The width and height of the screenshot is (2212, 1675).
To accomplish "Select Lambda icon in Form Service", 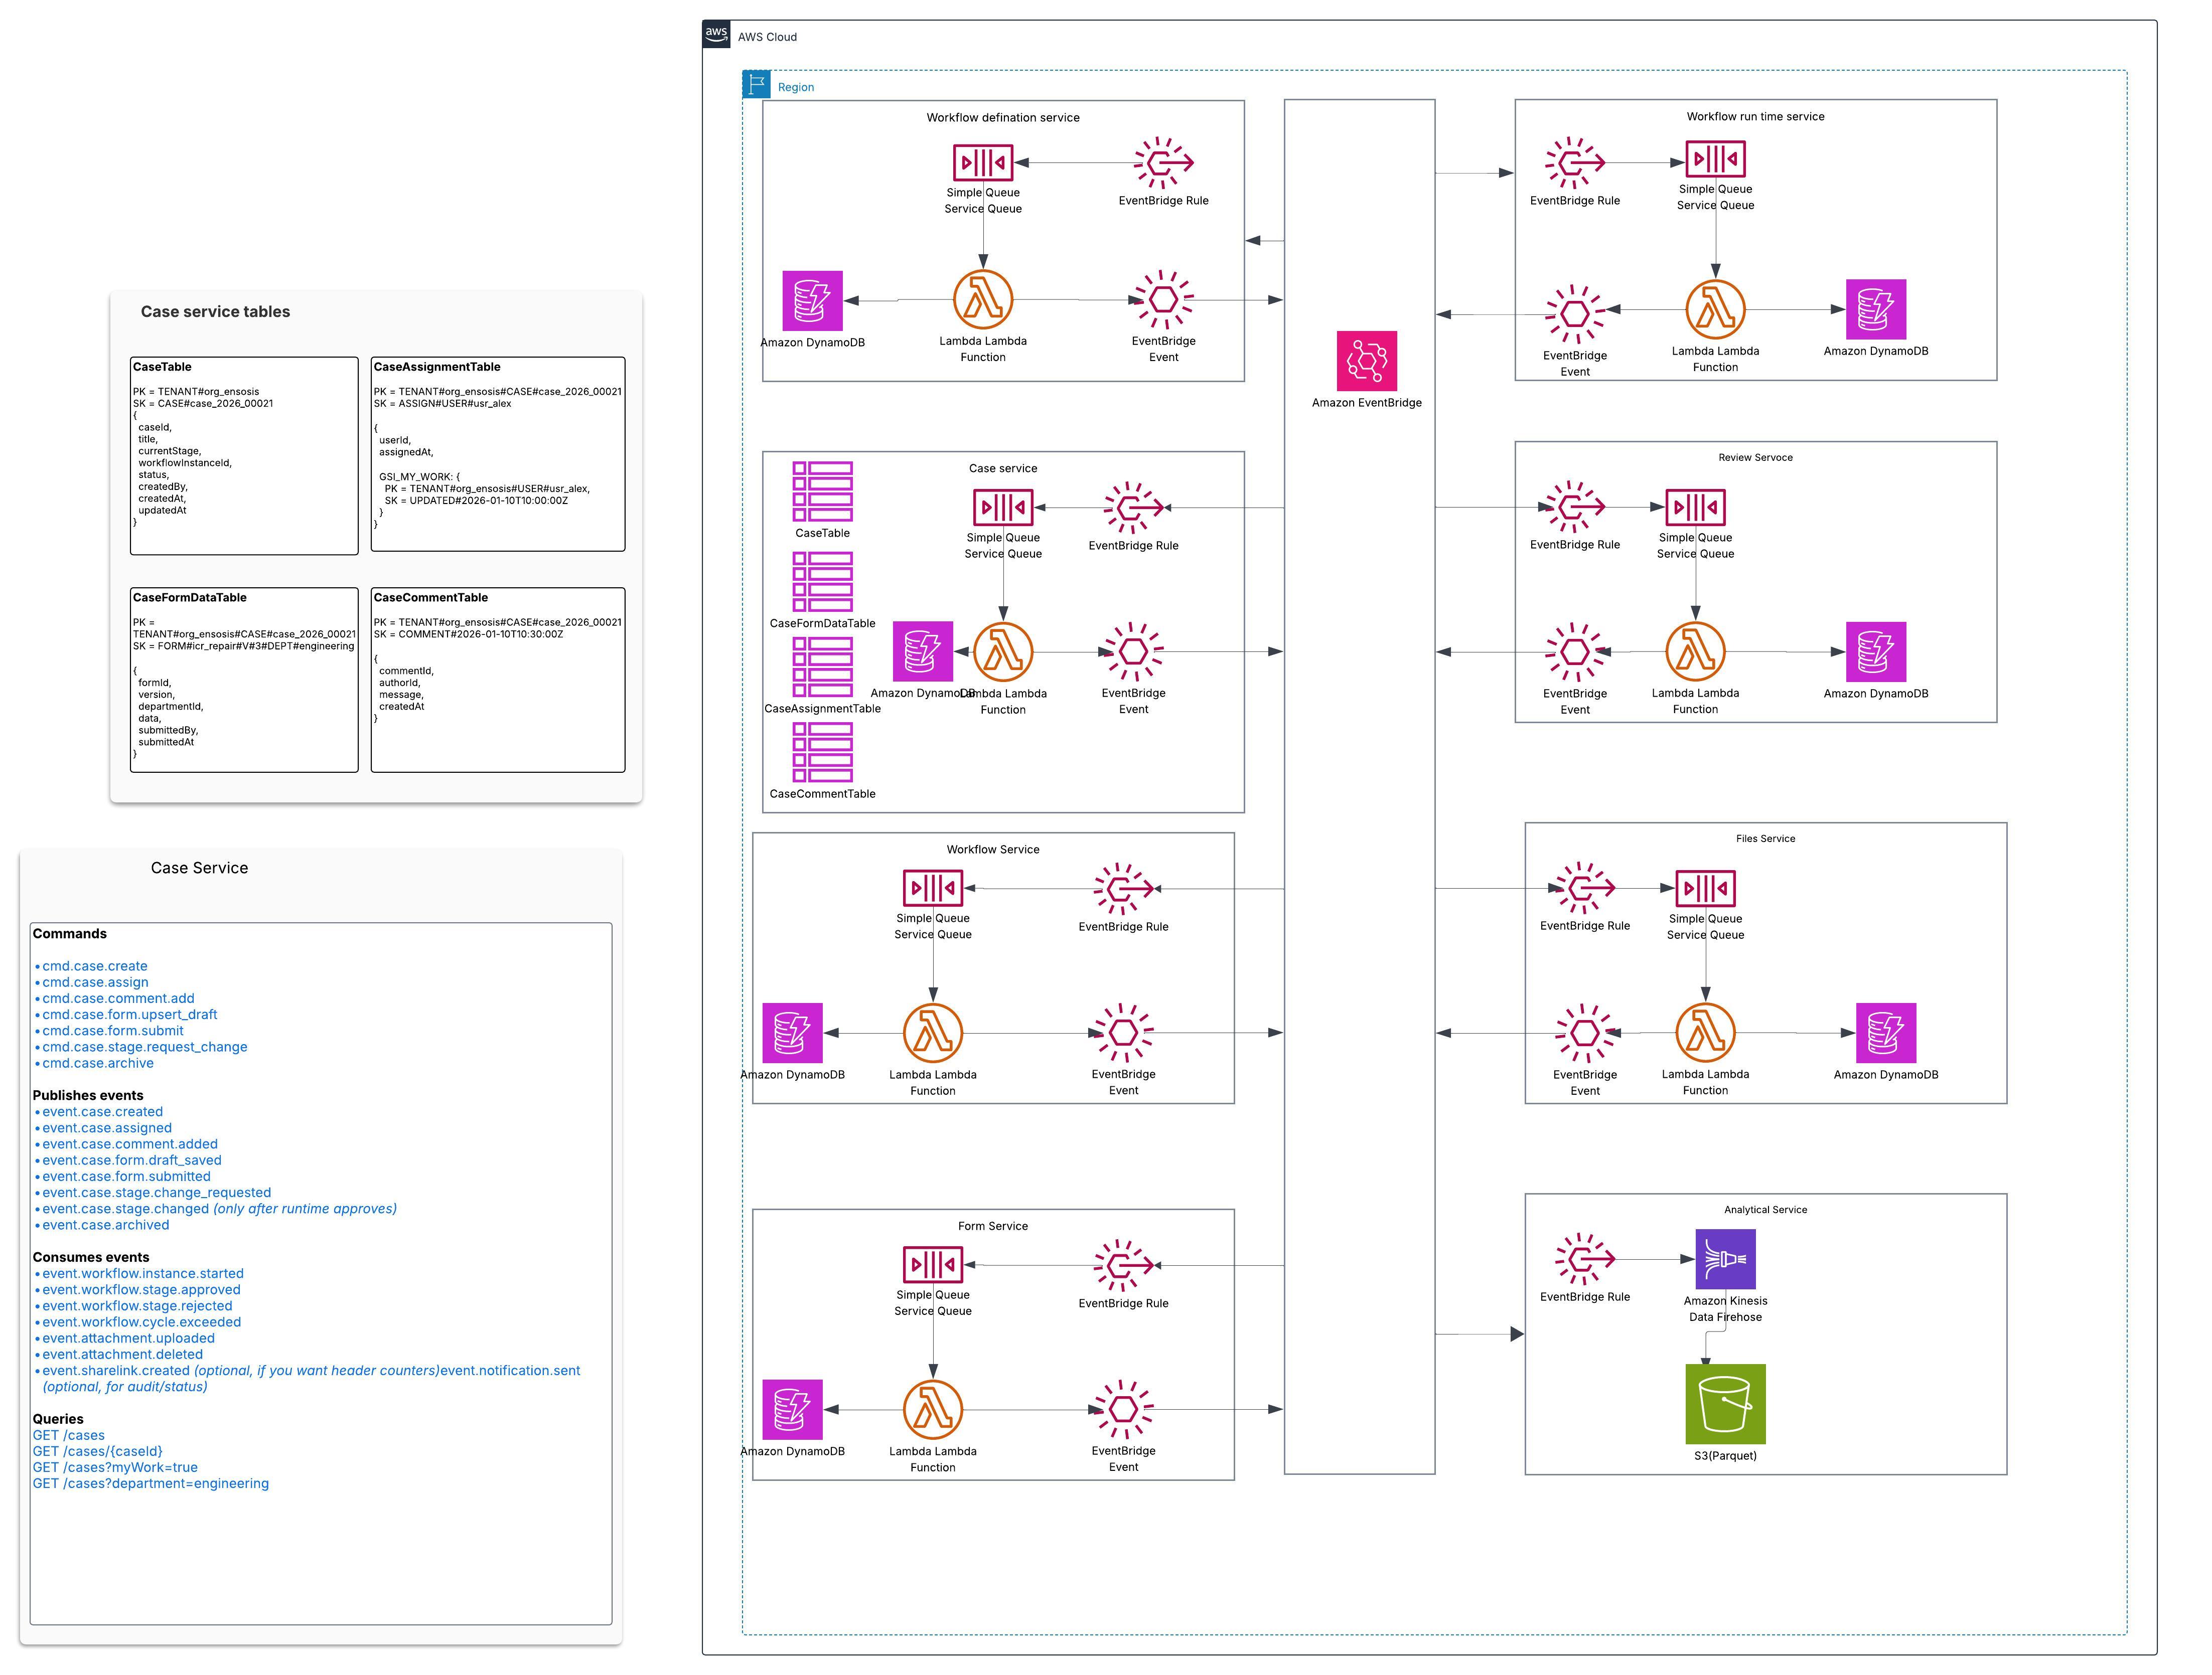I will click(x=932, y=1409).
